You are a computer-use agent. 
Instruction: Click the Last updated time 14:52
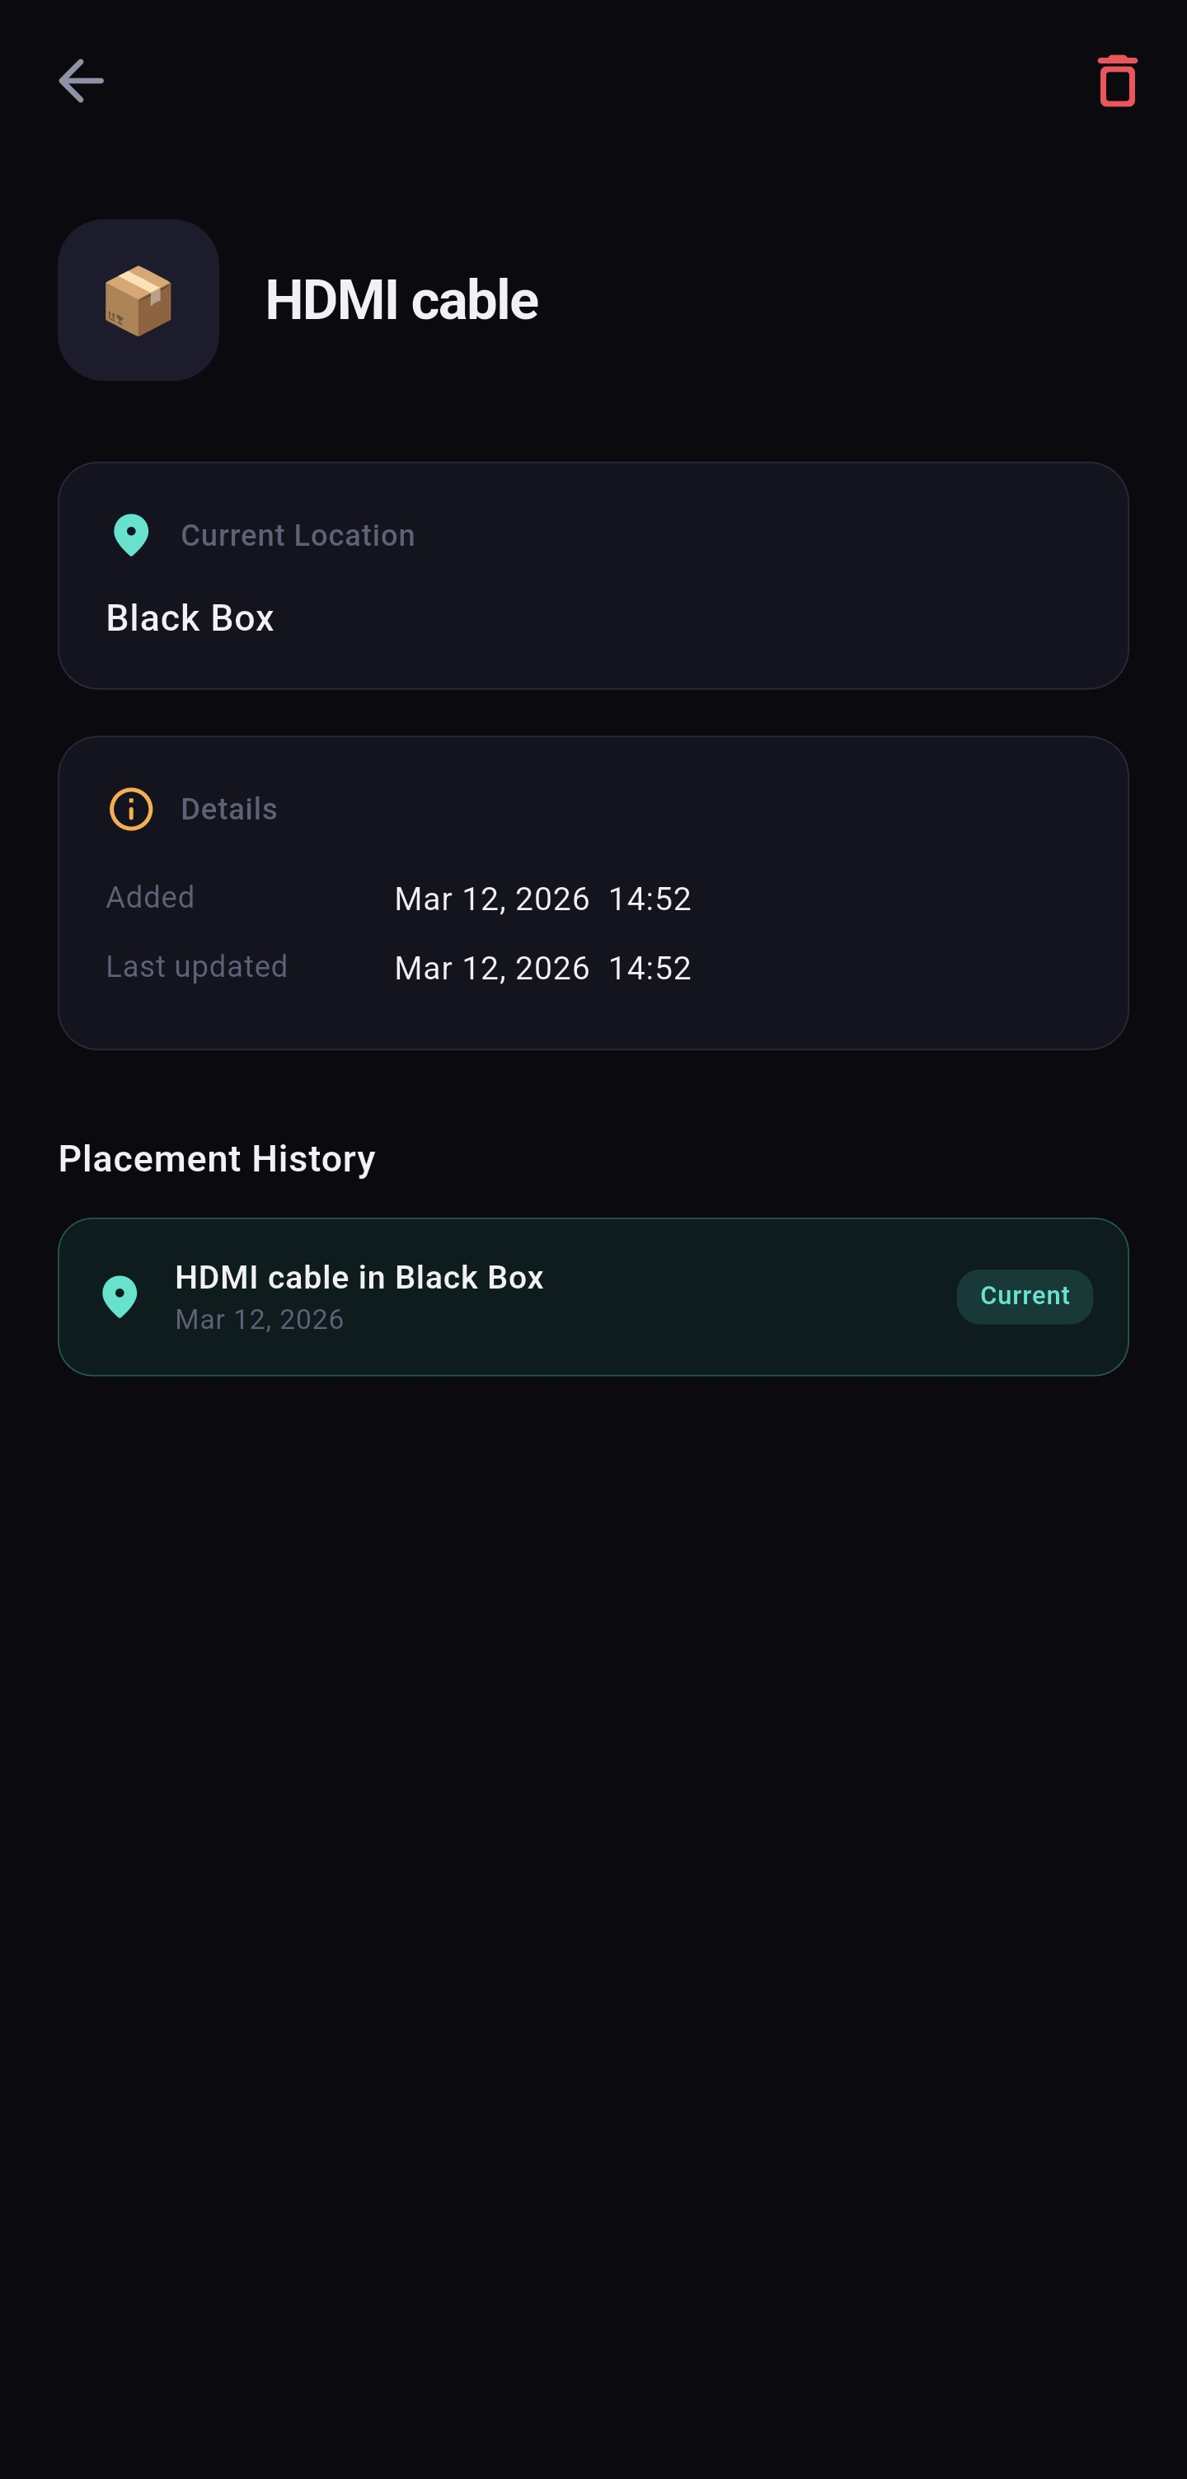[x=650, y=968]
